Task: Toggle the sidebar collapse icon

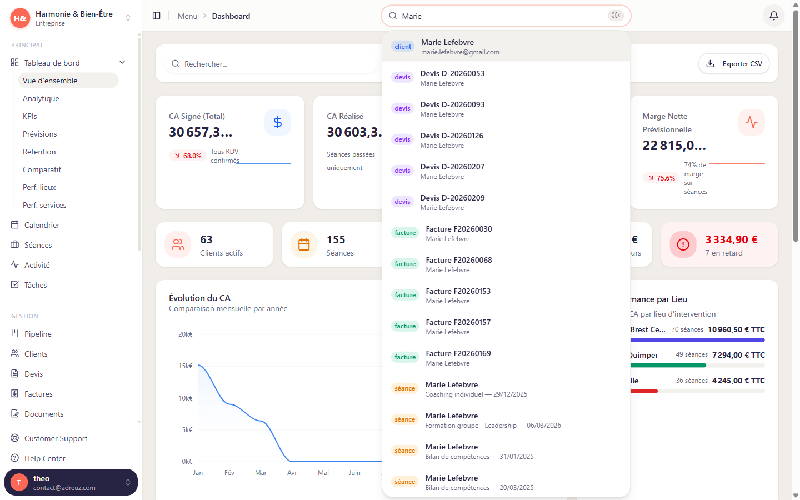Action: coord(156,16)
